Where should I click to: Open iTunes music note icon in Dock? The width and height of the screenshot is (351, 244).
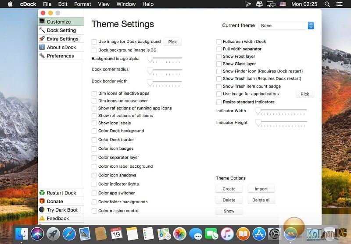(x=227, y=234)
